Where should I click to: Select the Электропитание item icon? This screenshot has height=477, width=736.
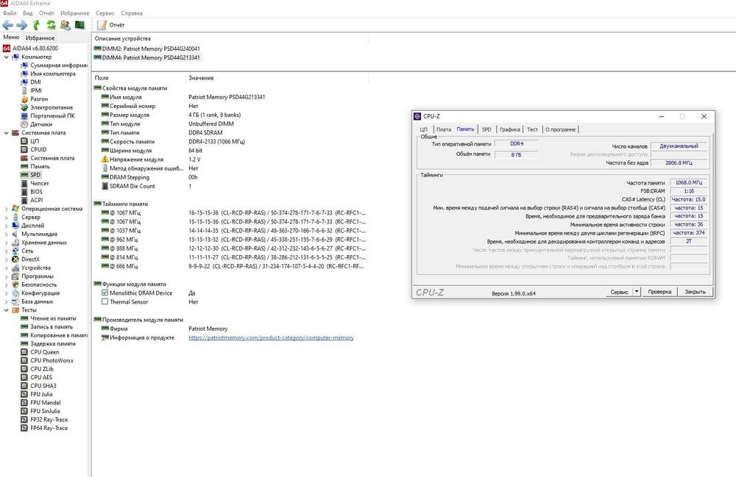[x=24, y=107]
